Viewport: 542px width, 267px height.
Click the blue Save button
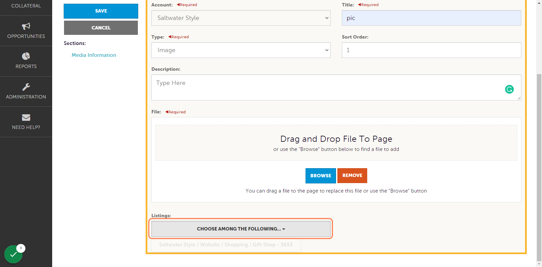[x=101, y=11]
